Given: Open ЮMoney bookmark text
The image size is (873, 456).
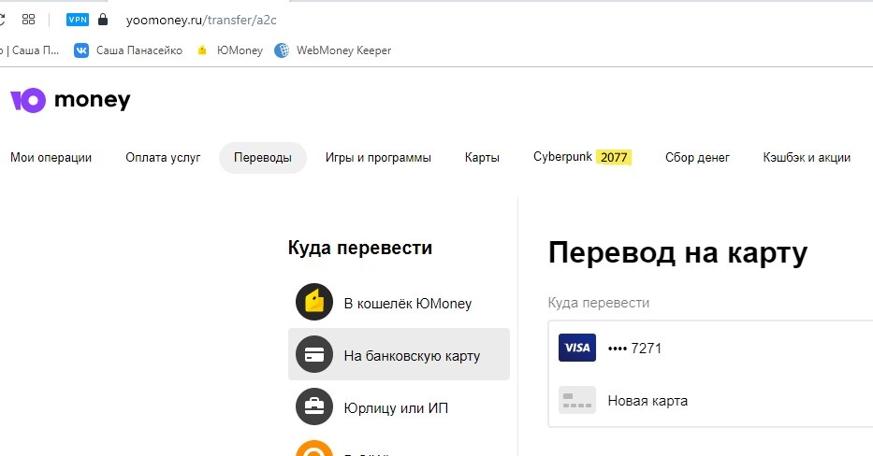Looking at the screenshot, I should (x=240, y=50).
